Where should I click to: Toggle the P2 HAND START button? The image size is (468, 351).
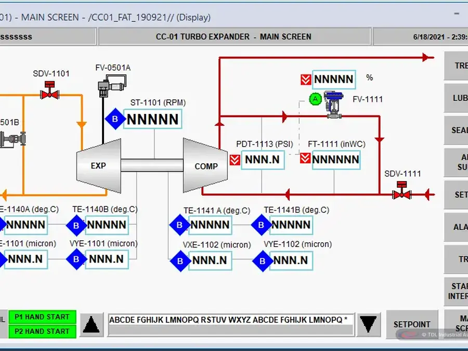tap(42, 331)
